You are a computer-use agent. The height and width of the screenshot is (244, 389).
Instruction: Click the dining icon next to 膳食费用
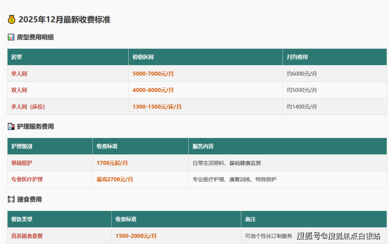click(11, 199)
